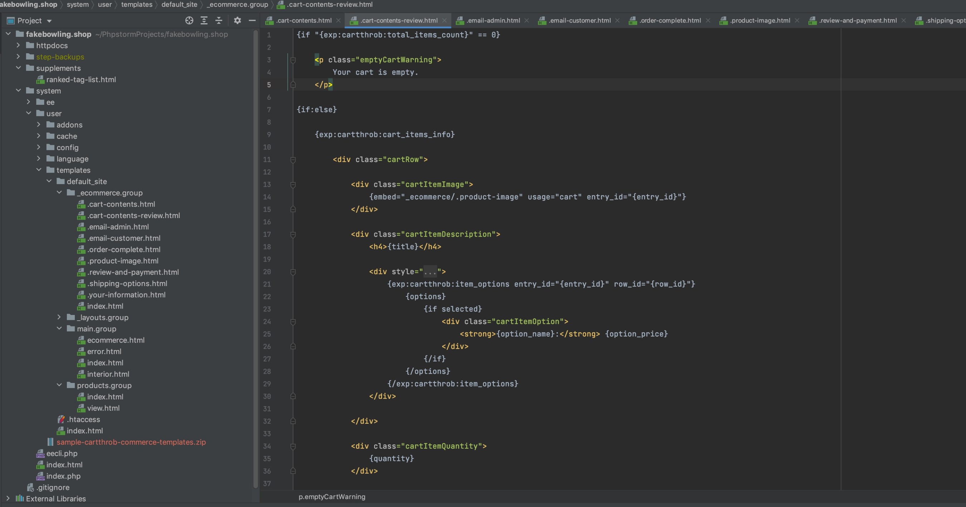
Task: Click p.emptyCartWarning breadcrumb at editor bottom
Action: [x=332, y=497]
